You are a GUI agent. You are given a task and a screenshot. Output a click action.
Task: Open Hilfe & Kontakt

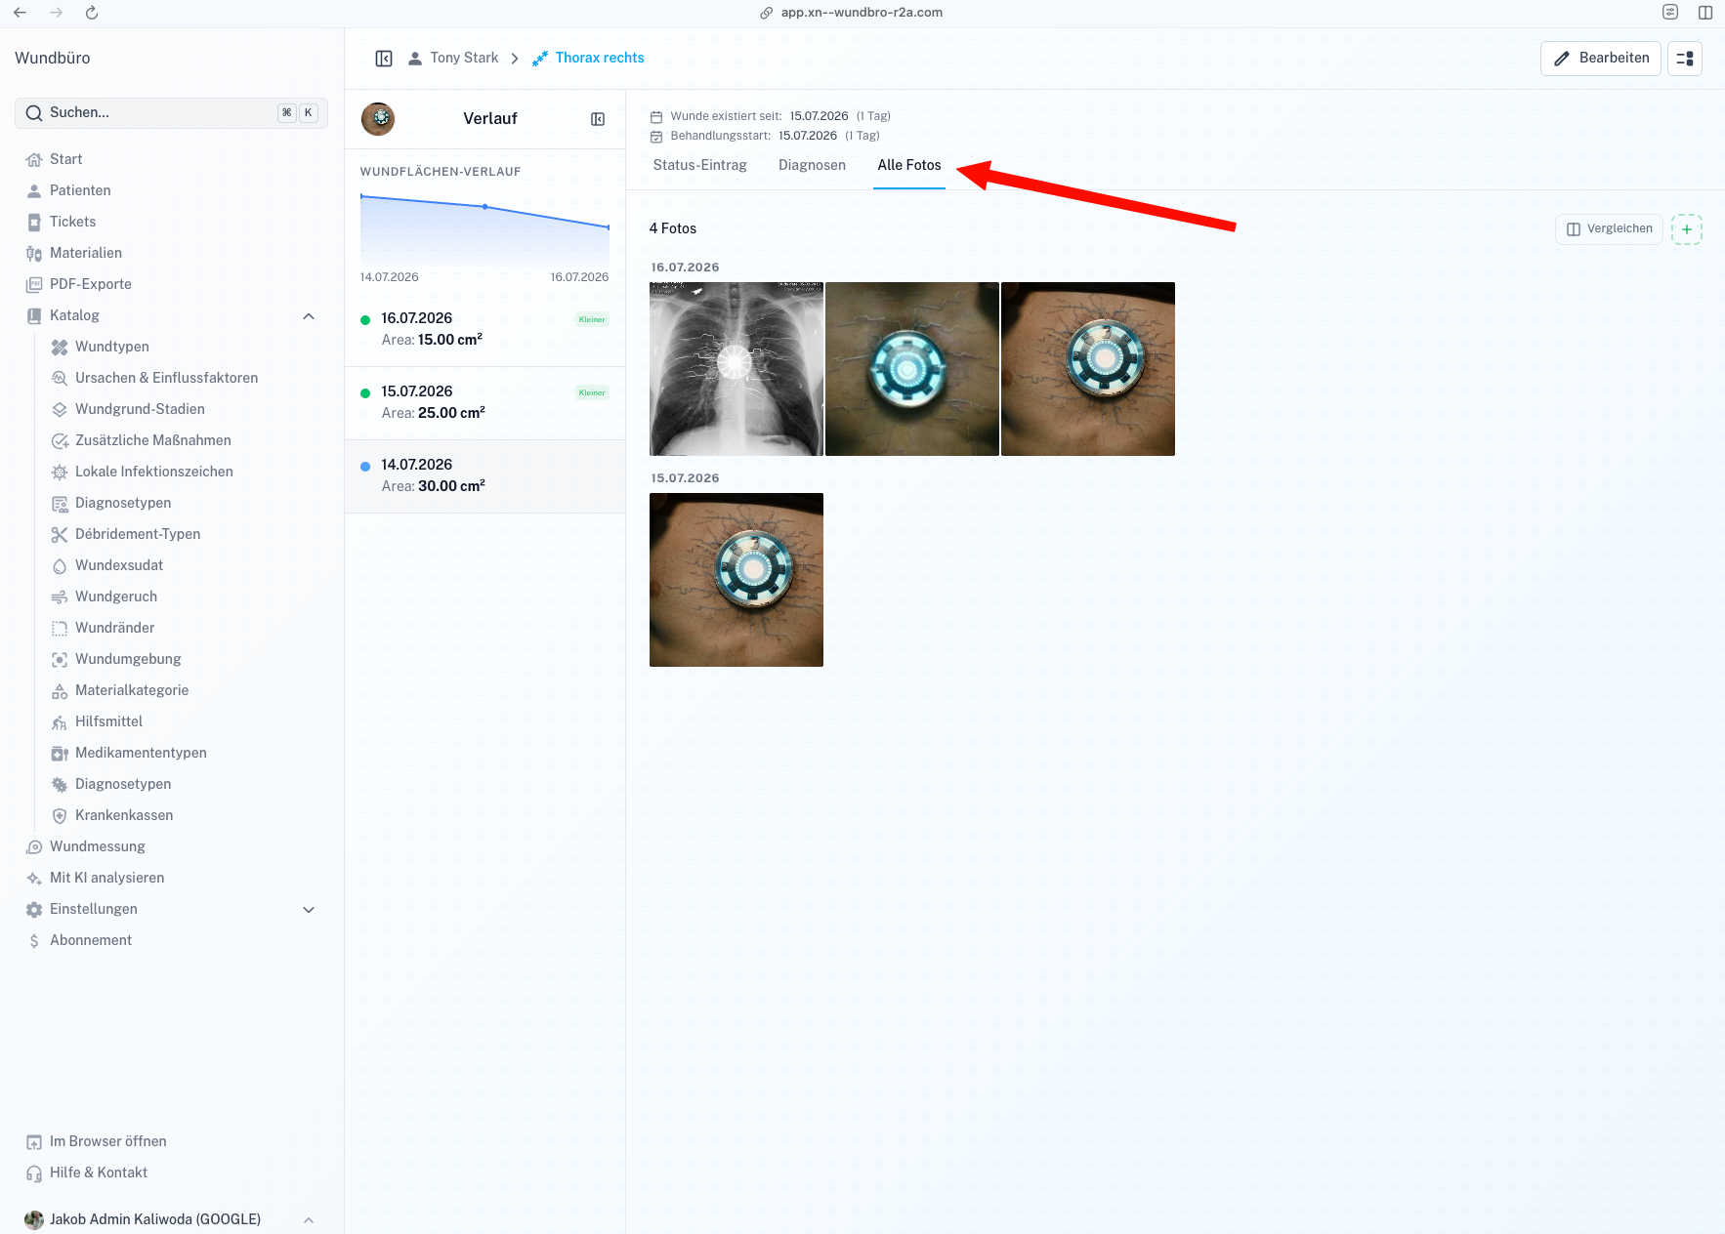click(x=98, y=1172)
